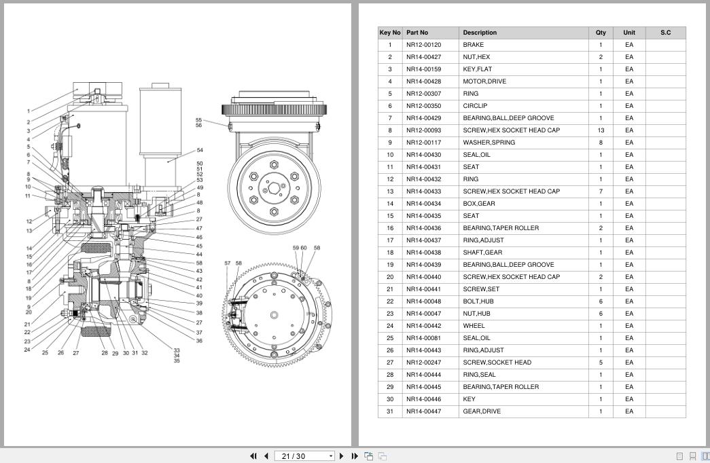Go to the first page

(253, 456)
